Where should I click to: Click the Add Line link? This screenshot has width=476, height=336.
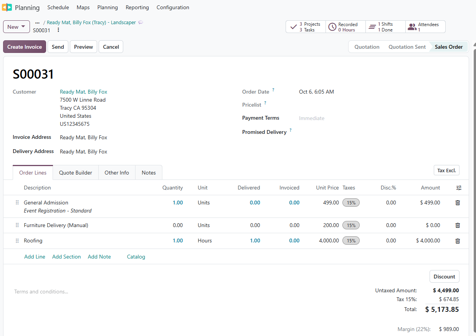[35, 257]
